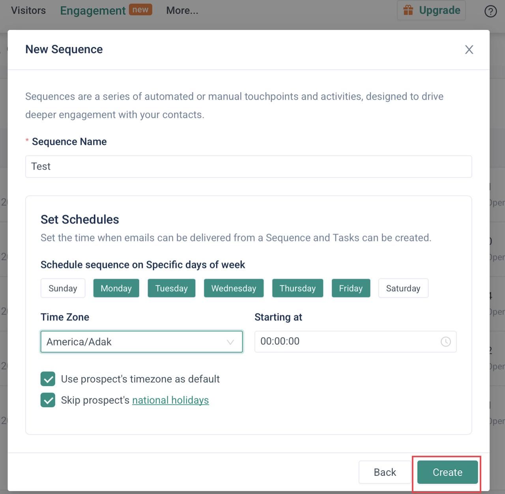Toggle off Friday in the schedule
505x494 pixels.
[350, 288]
